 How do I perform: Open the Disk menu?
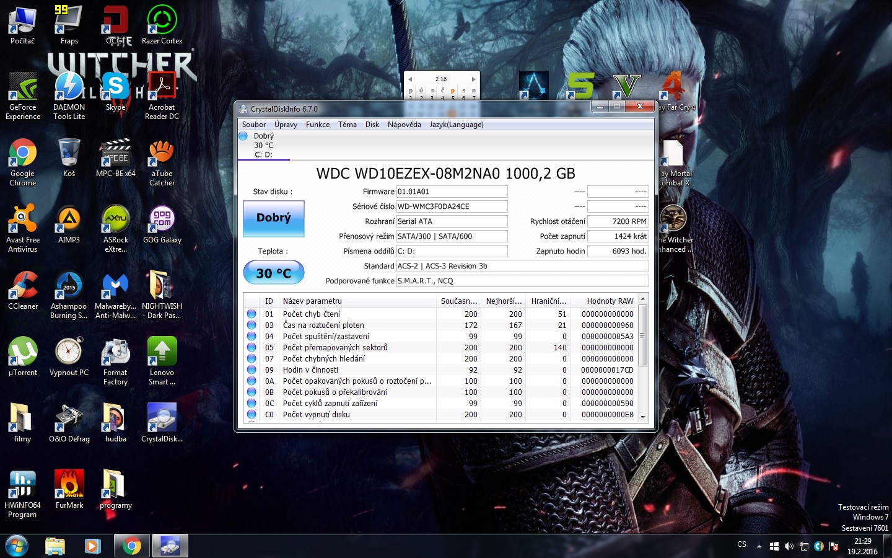[x=372, y=125]
